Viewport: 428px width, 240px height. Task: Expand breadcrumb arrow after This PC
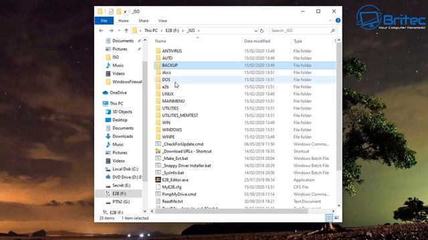point(161,31)
